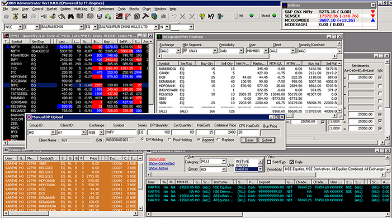Click the red chart toolbar icon
392x218 pixels.
pos(119,16)
